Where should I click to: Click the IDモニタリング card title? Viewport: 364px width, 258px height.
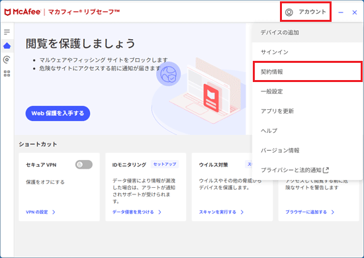[x=129, y=165]
